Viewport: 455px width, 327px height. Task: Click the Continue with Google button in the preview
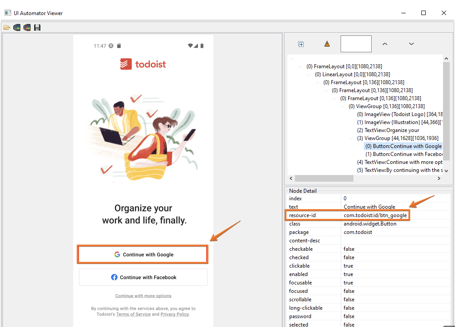coord(143,254)
